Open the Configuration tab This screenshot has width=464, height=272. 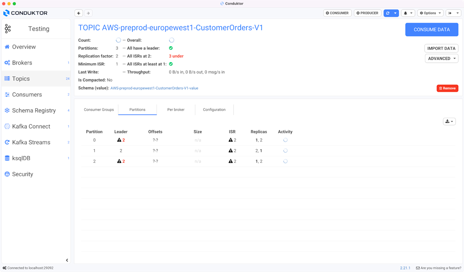(x=214, y=110)
